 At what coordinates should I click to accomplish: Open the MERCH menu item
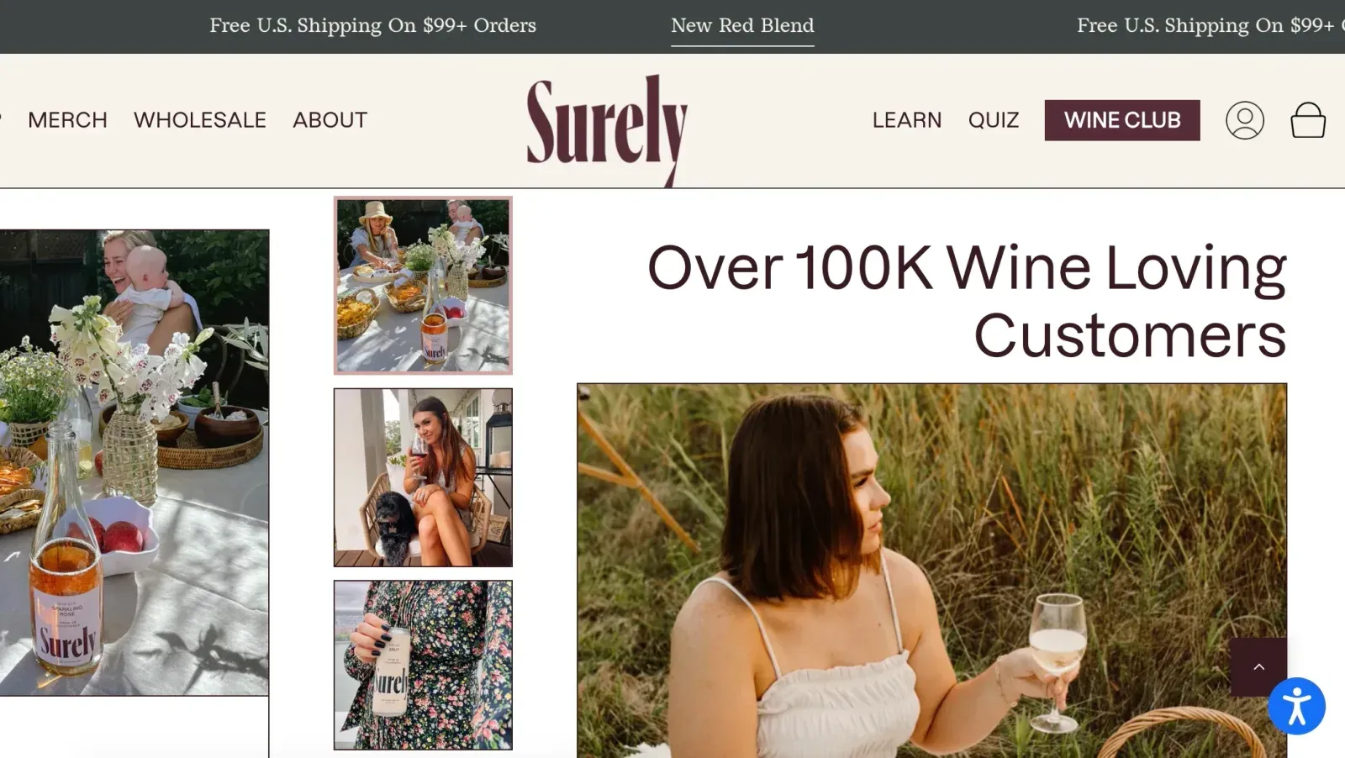(x=68, y=120)
